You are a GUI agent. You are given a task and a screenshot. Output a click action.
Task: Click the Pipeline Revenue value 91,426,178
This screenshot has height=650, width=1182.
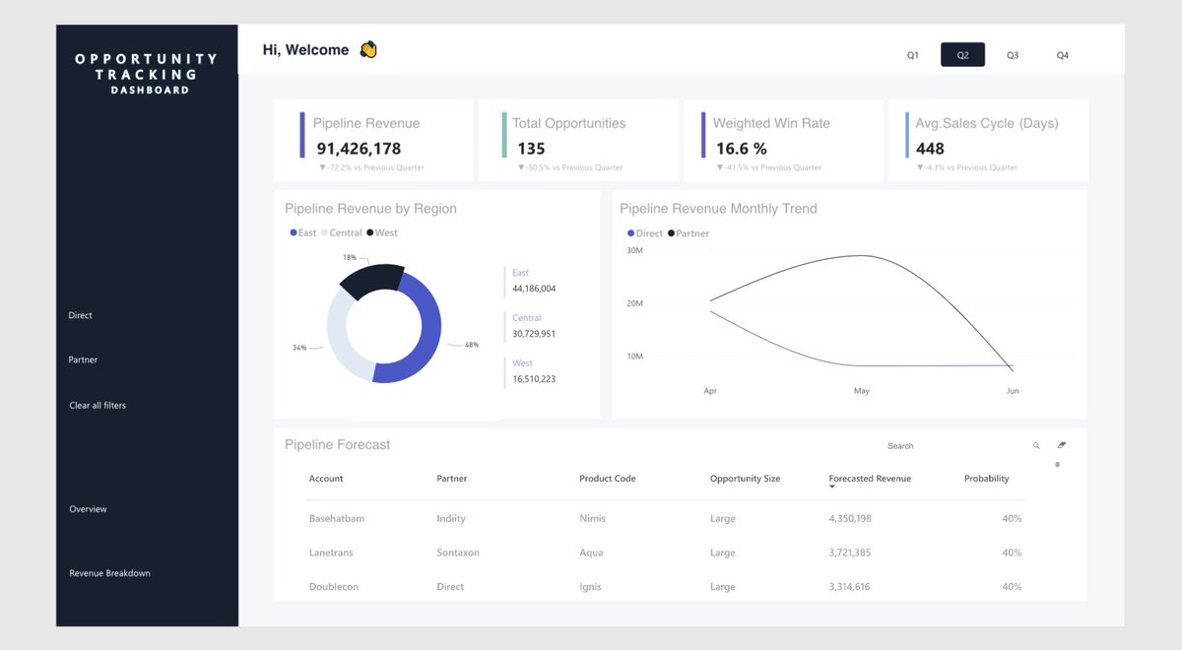point(359,149)
